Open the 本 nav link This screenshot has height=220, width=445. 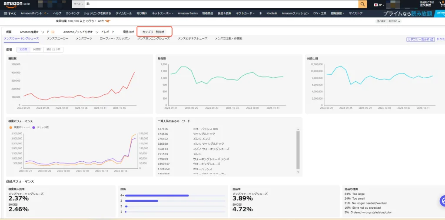[x=260, y=13]
